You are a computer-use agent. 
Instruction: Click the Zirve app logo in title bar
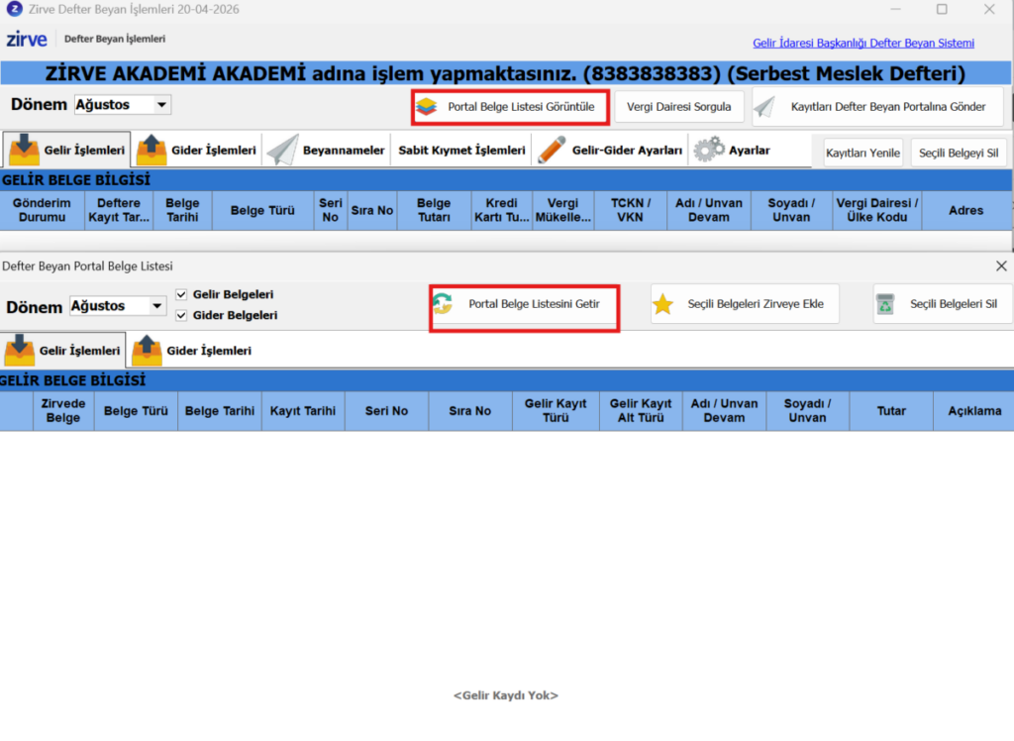[x=14, y=9]
